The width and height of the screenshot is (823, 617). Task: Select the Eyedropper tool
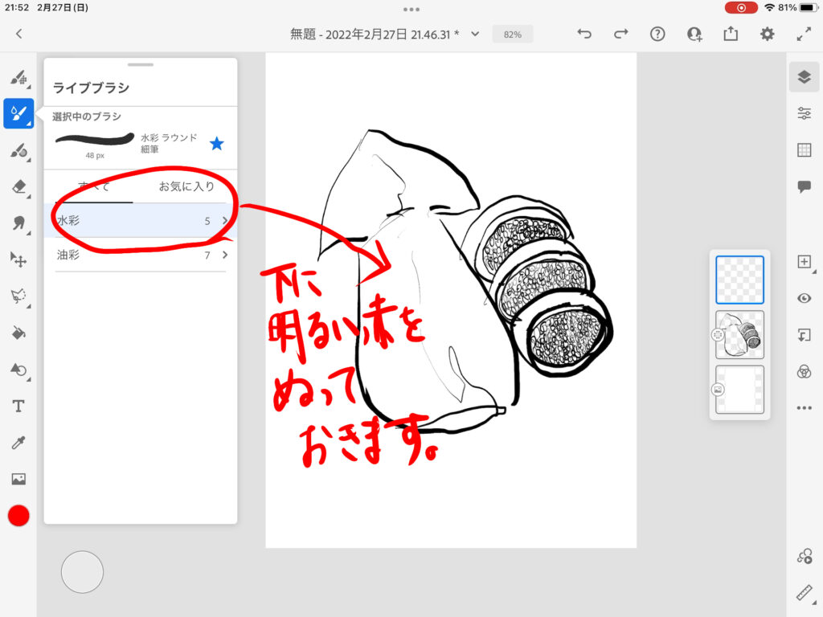18,443
